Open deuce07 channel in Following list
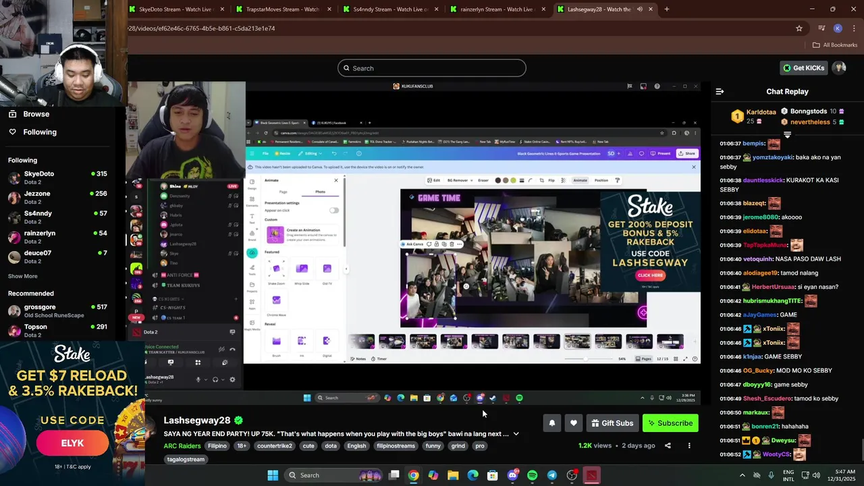This screenshot has width=864, height=486. (x=58, y=257)
